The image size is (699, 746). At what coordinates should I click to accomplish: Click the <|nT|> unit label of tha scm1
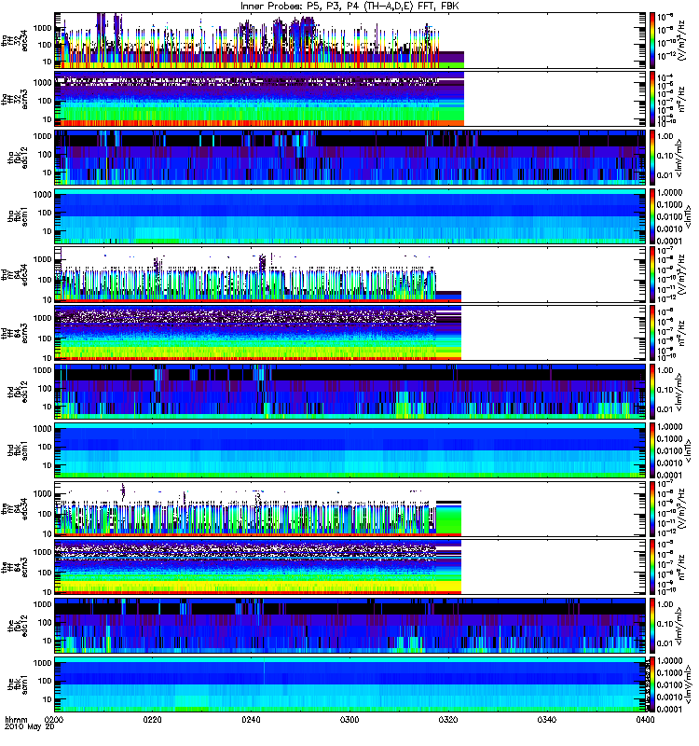click(x=689, y=216)
